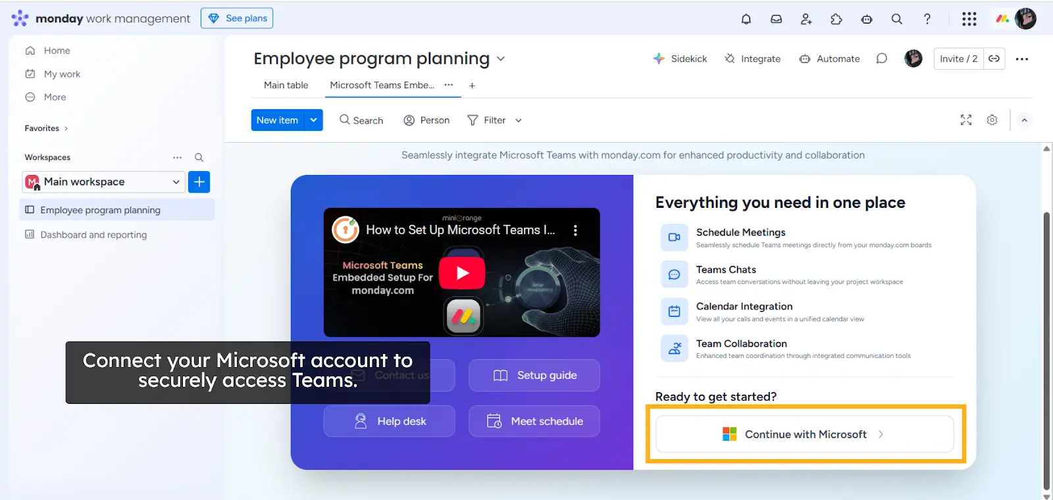Viewport: 1053px width, 500px height.
Task: Open the user profile avatar in top bar
Action: [1025, 19]
